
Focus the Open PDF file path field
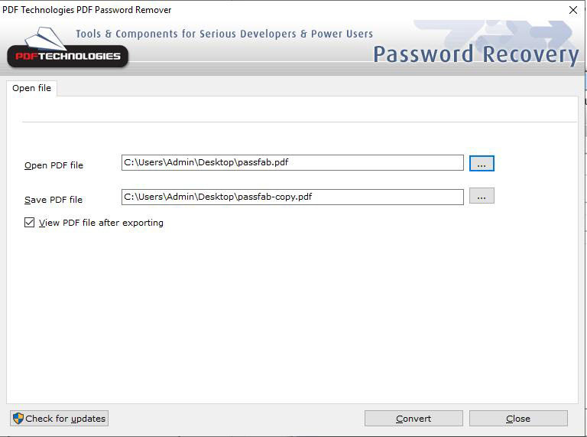(292, 163)
